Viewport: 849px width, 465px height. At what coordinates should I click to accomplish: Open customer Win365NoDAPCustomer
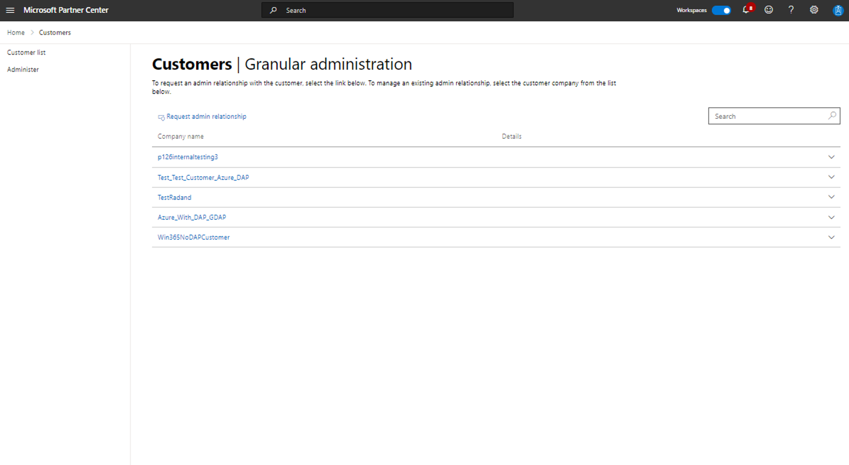point(194,237)
